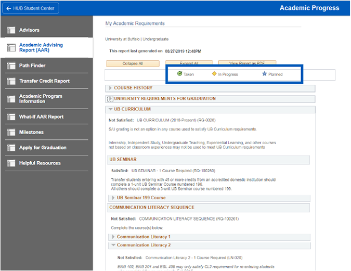Click the Transfer Credit Report icon
The height and width of the screenshot is (271, 351).
[10, 81]
